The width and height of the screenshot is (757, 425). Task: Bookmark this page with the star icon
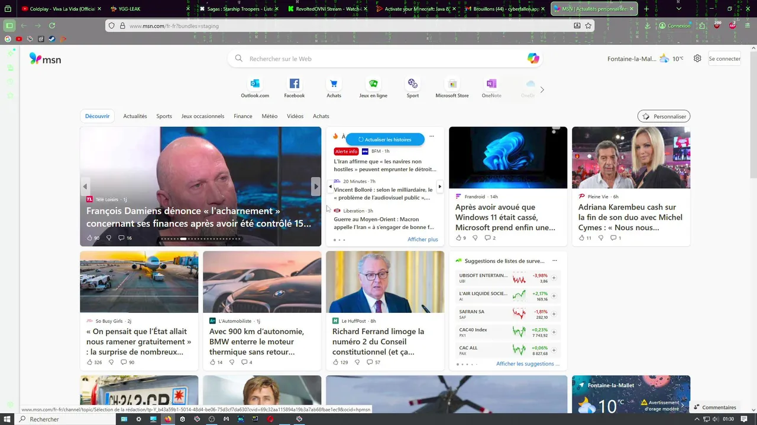588,26
